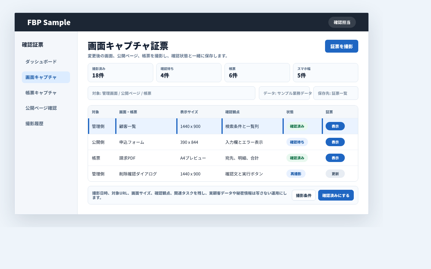Viewport: 431px width, 269px height.
Task: Click the 公開側 cell
Action: 102,142
